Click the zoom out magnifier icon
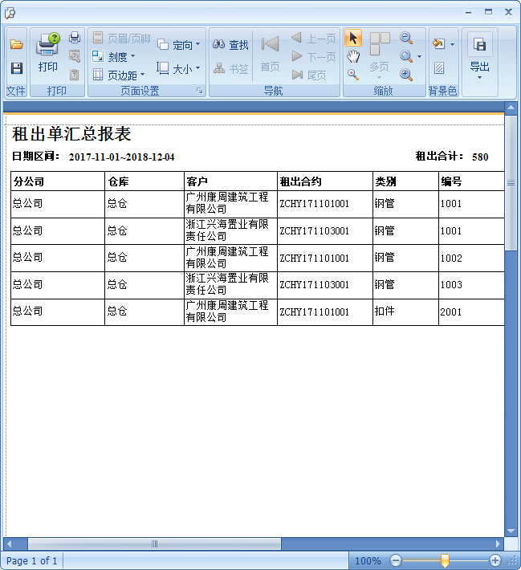521x570 pixels. click(406, 38)
